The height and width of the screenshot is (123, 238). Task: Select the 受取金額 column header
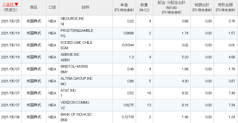[x=225, y=5]
